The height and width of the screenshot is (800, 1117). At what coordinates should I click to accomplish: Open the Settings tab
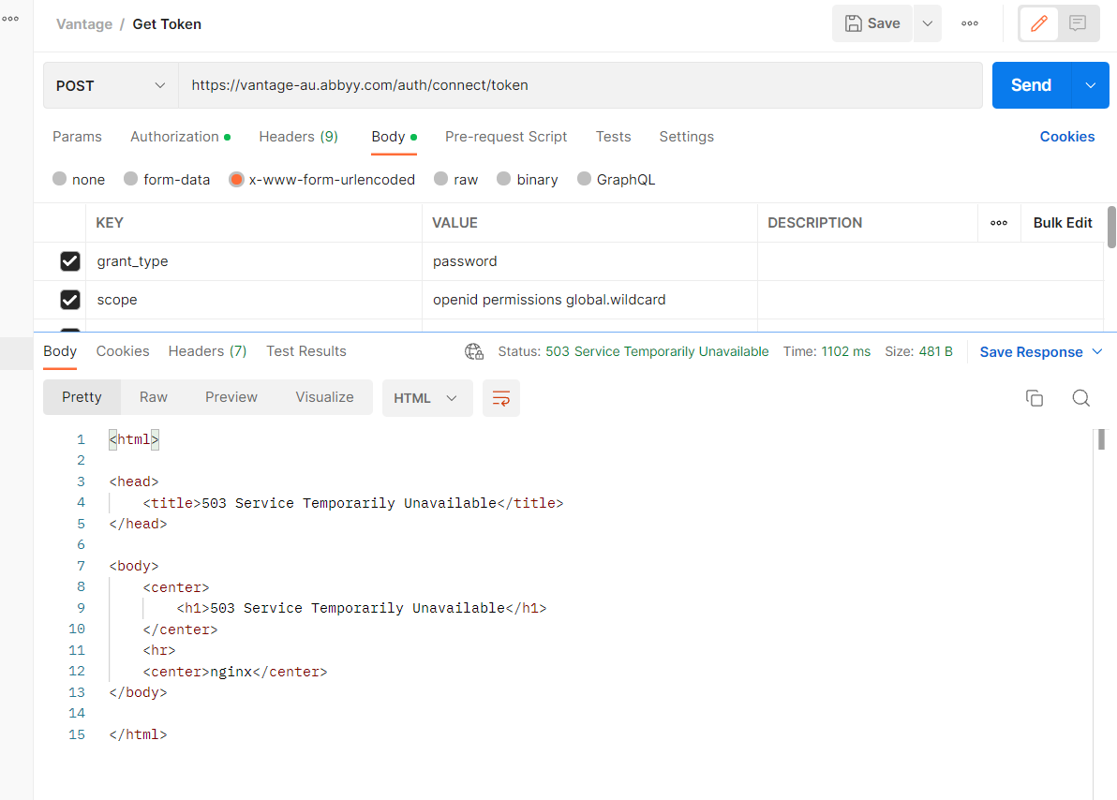687,137
